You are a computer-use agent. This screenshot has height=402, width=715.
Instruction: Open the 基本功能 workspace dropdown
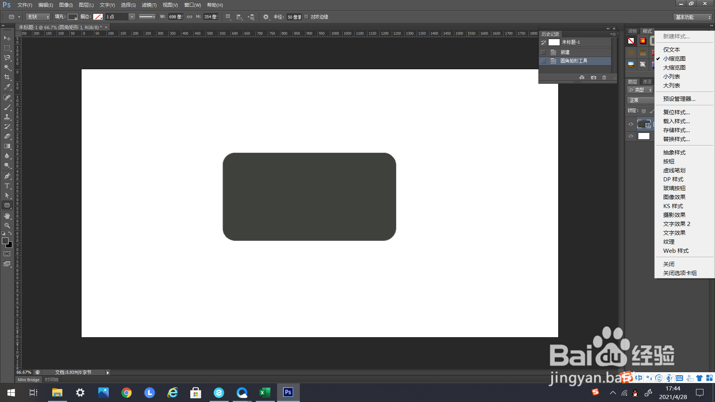pyautogui.click(x=693, y=17)
